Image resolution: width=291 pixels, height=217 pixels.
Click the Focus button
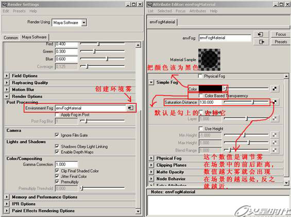point(281,35)
